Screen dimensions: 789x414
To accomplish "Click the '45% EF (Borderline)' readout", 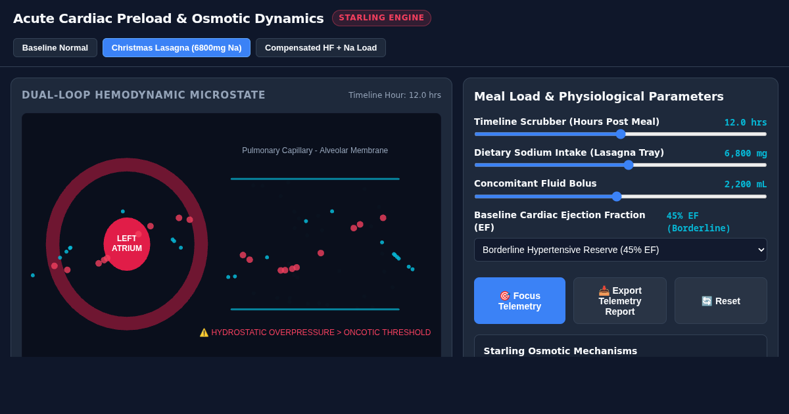I will click(x=698, y=221).
